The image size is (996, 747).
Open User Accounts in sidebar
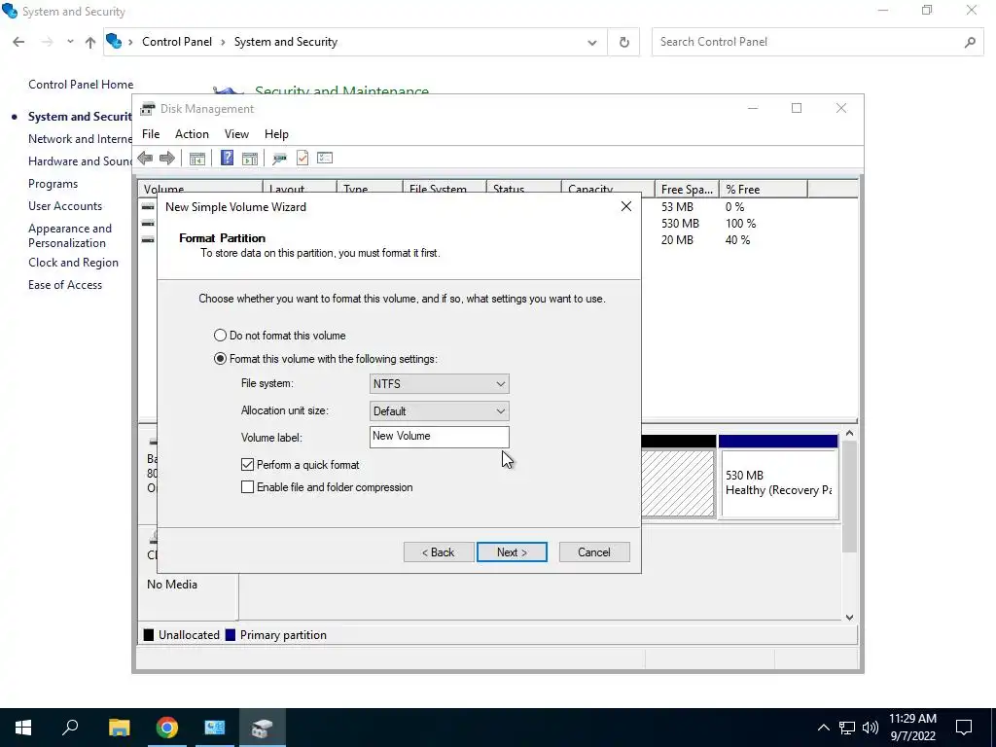(x=65, y=206)
